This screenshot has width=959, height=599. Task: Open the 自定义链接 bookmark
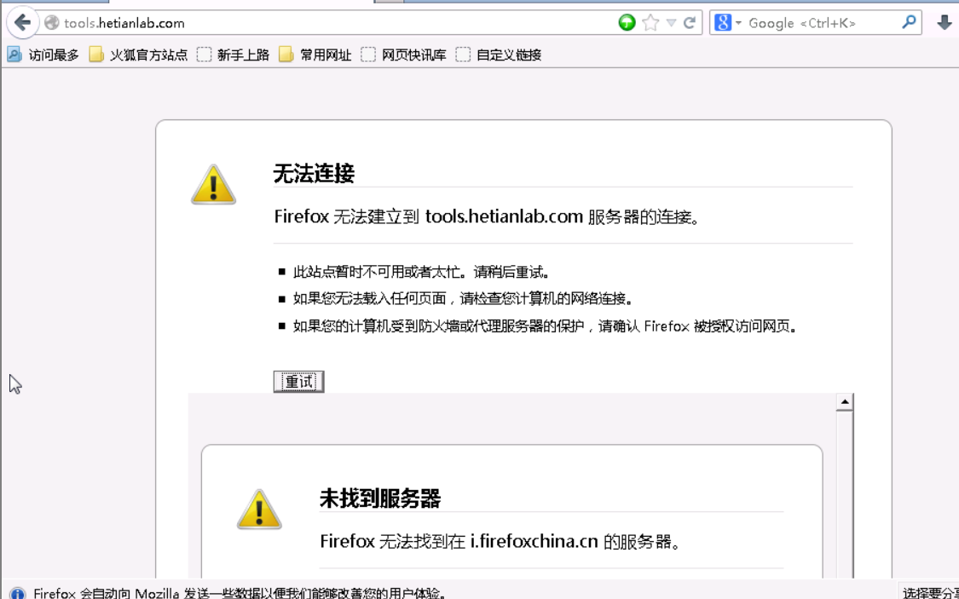499,55
